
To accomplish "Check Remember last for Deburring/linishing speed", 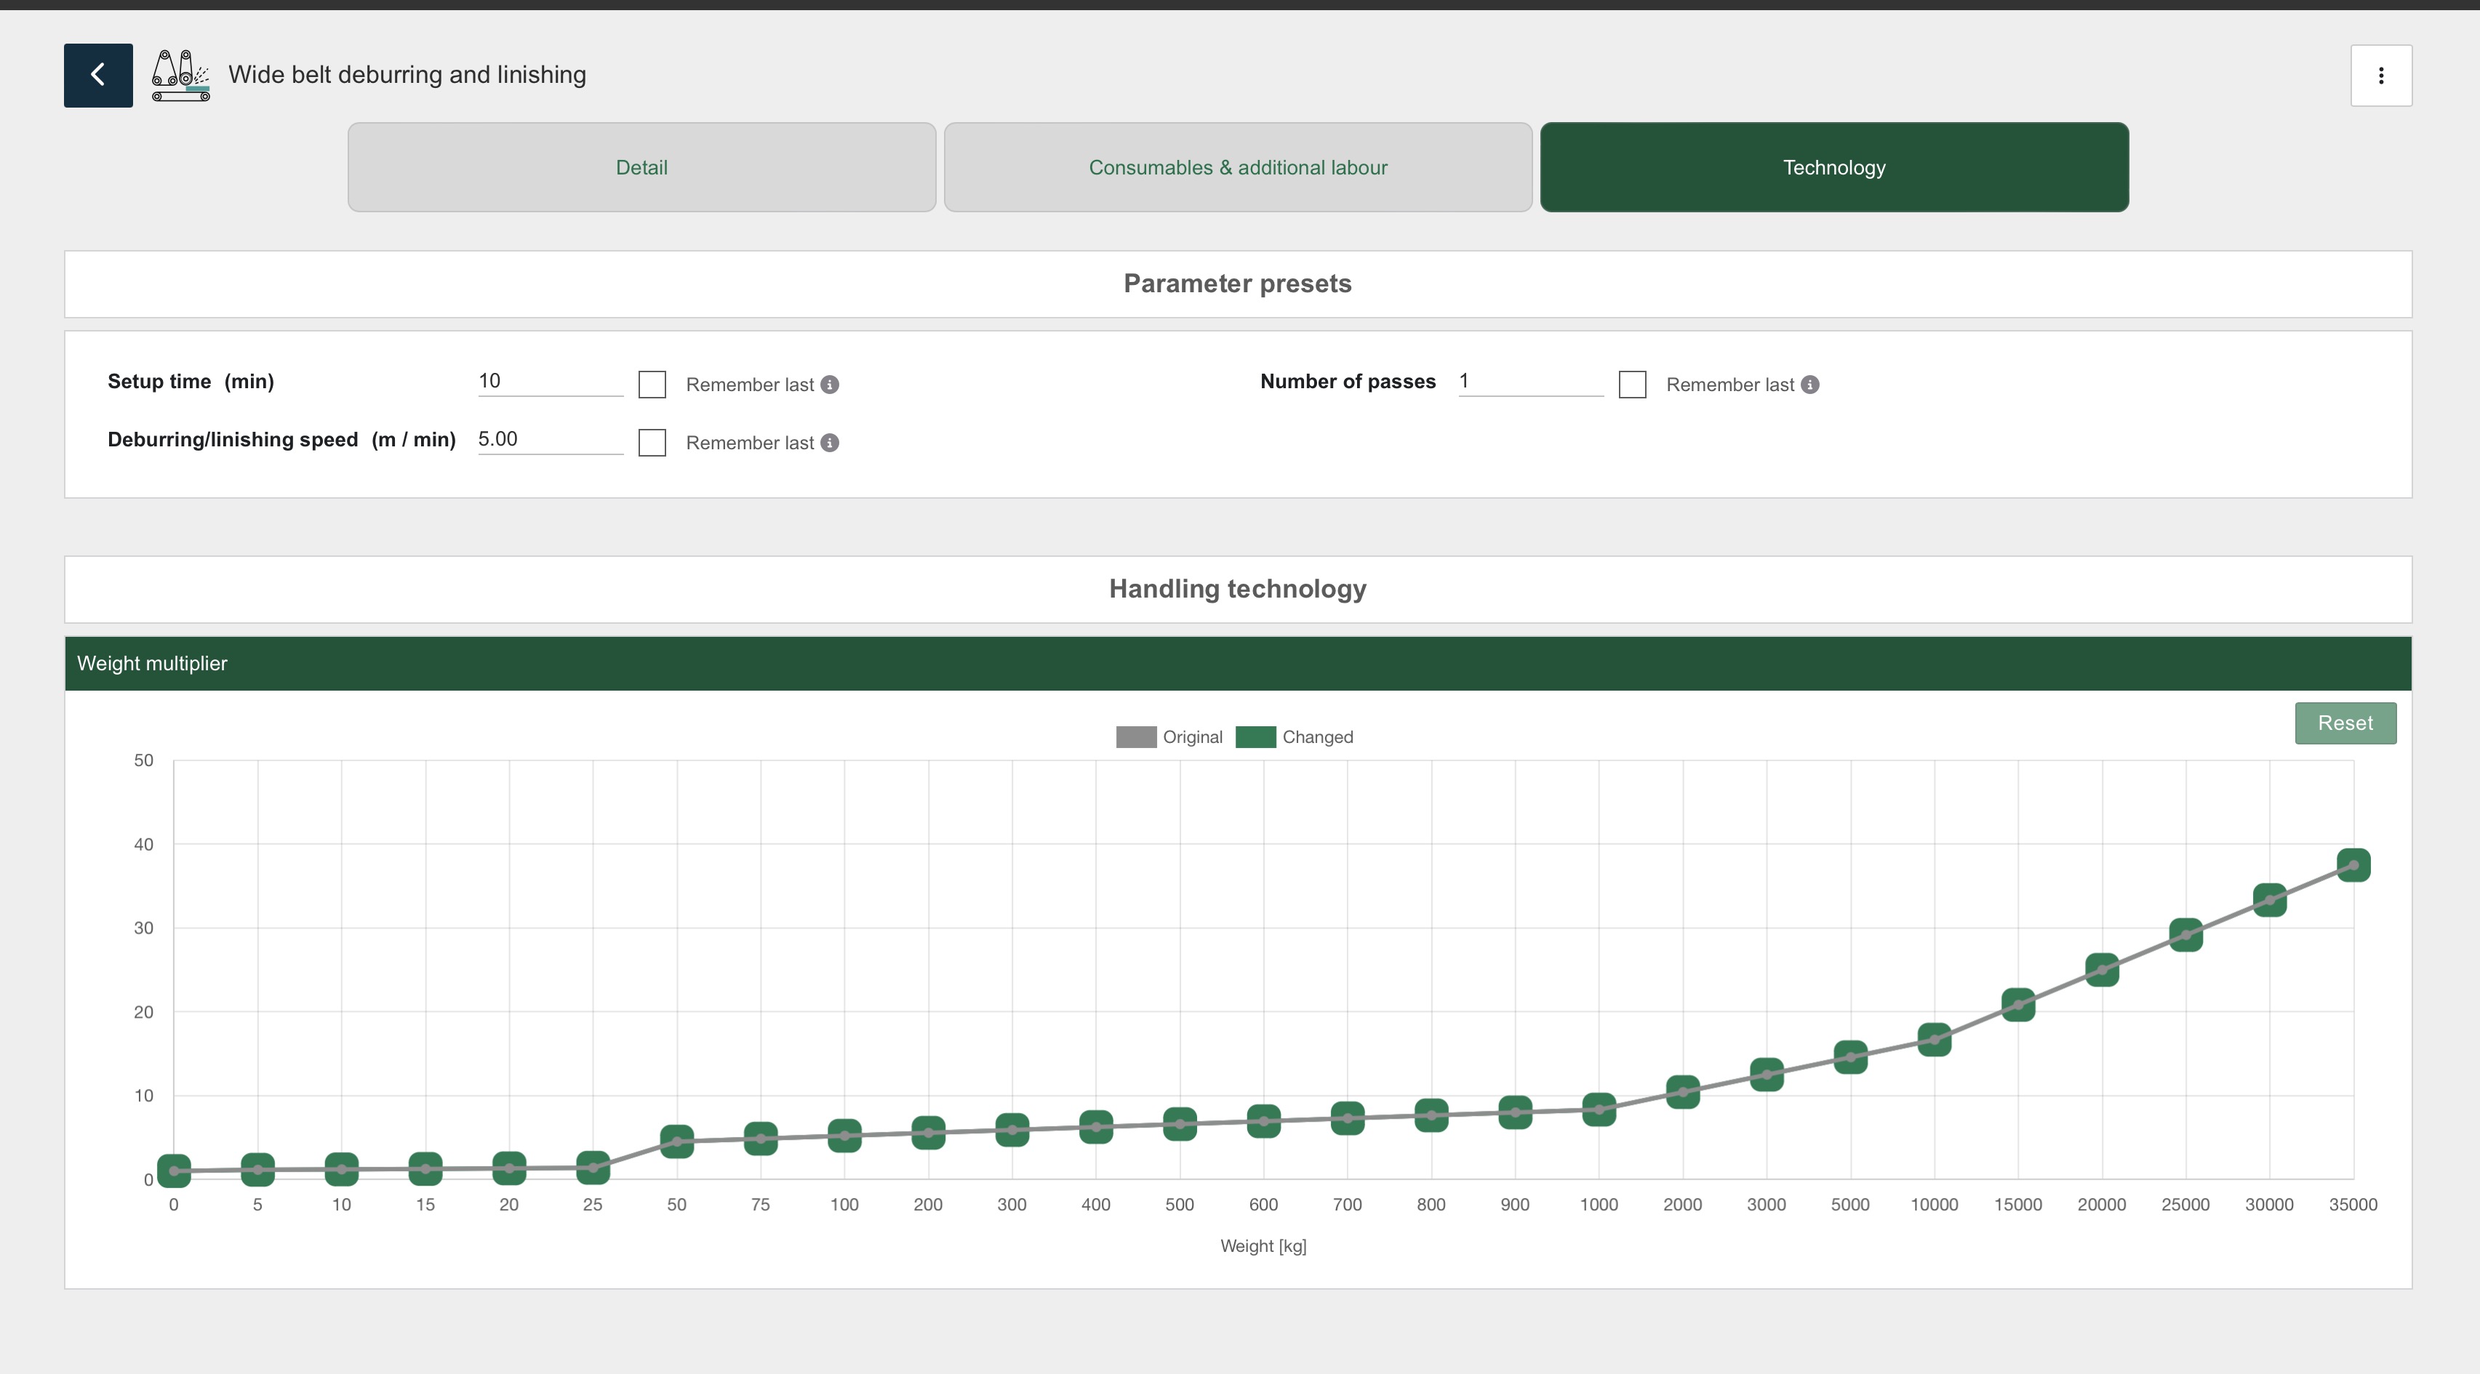I will pos(652,443).
